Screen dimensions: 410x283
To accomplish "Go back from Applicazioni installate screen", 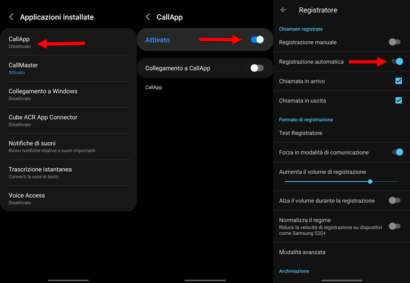I will tap(11, 17).
